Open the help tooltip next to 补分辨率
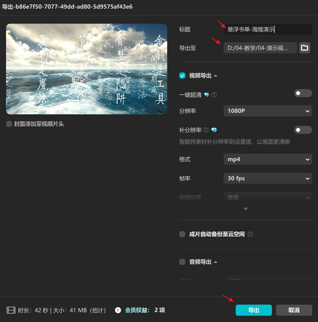The width and height of the screenshot is (318, 322). click(x=206, y=130)
